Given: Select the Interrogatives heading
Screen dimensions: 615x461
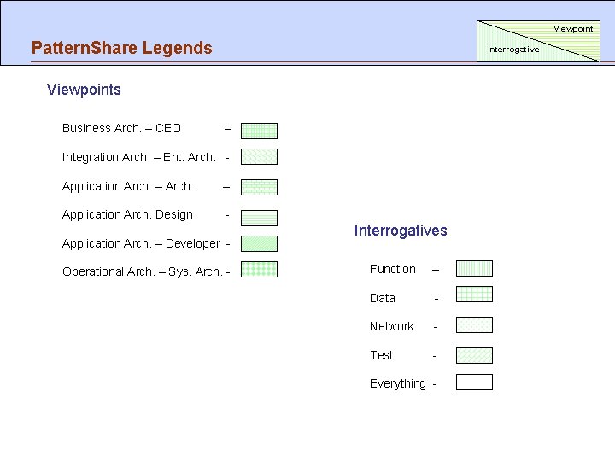Looking at the screenshot, I should click(401, 230).
